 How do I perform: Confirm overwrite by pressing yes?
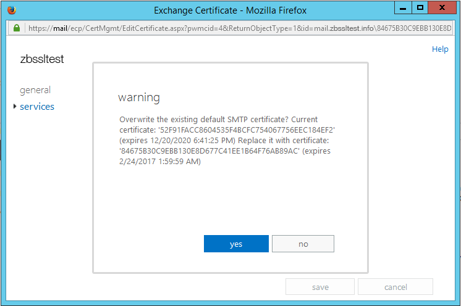236,244
